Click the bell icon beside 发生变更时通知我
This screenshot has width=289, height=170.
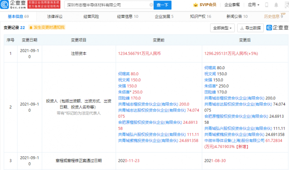point(31,27)
